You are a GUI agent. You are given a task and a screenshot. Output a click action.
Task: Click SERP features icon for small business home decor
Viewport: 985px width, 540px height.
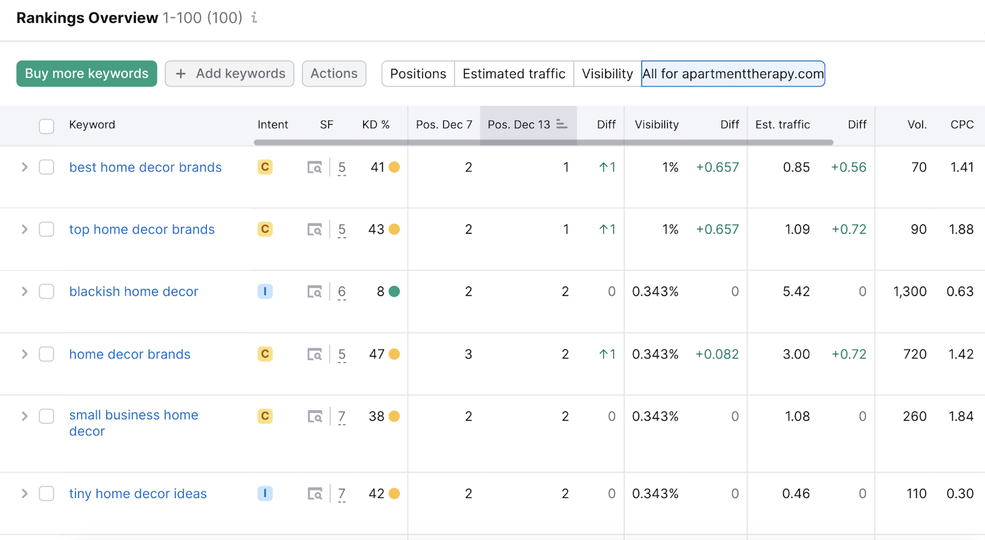coord(315,417)
